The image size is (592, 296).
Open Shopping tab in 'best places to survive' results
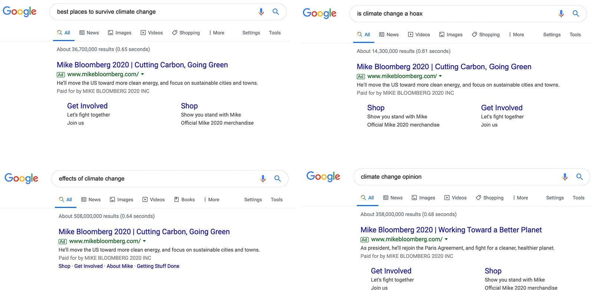(186, 33)
